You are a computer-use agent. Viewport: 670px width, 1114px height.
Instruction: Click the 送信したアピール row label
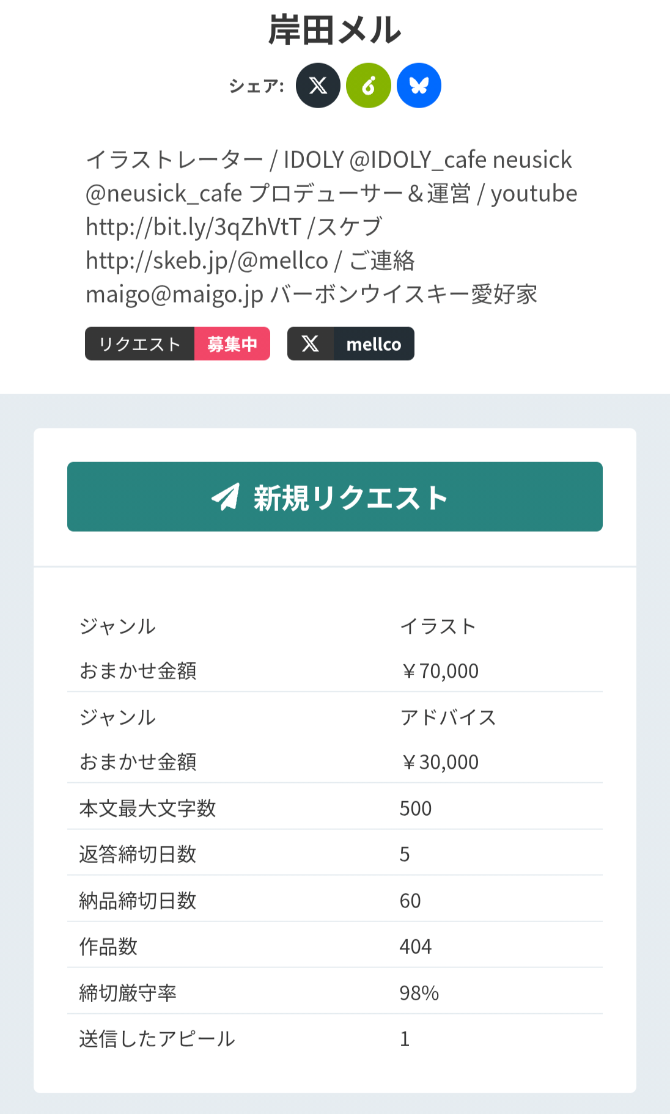coord(157,1039)
